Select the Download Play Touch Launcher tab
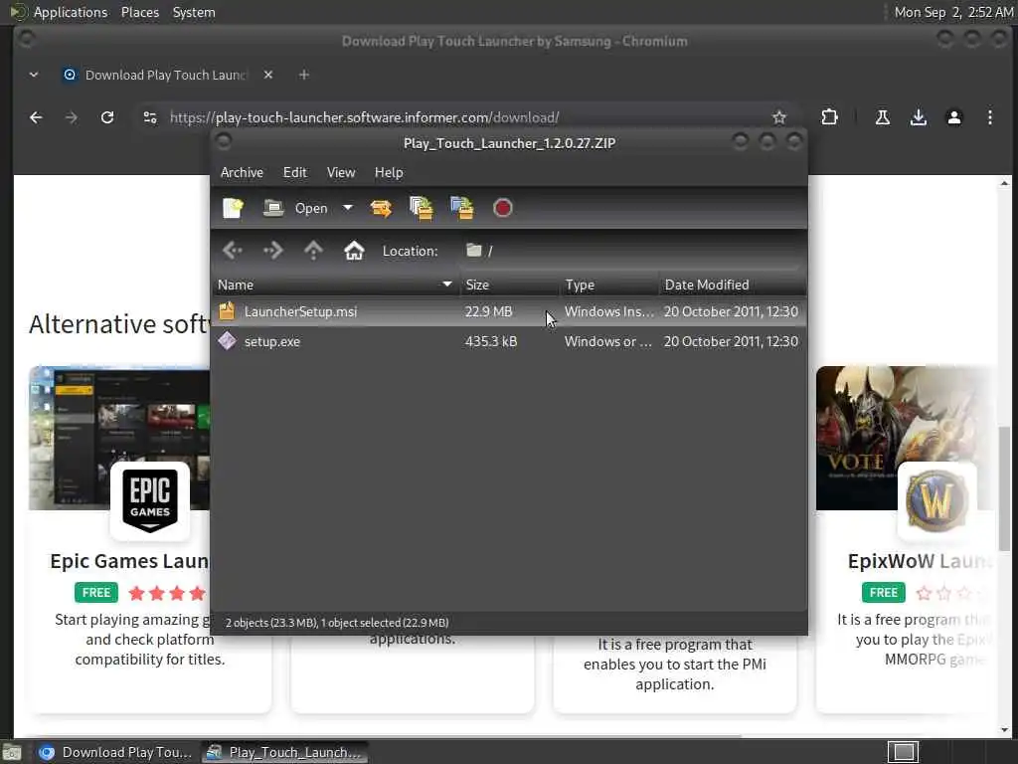 pos(167,75)
